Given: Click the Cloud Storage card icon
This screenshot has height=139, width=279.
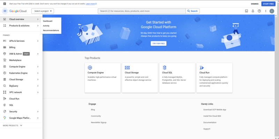Looking at the screenshot, I should pos(127,68).
